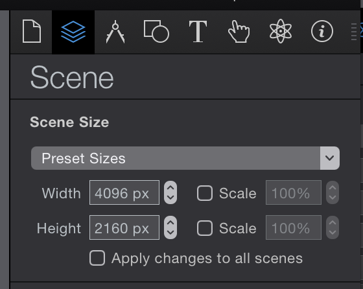This screenshot has width=363, height=289.
Task: Open the Document inspector page icon
Action: coord(32,31)
